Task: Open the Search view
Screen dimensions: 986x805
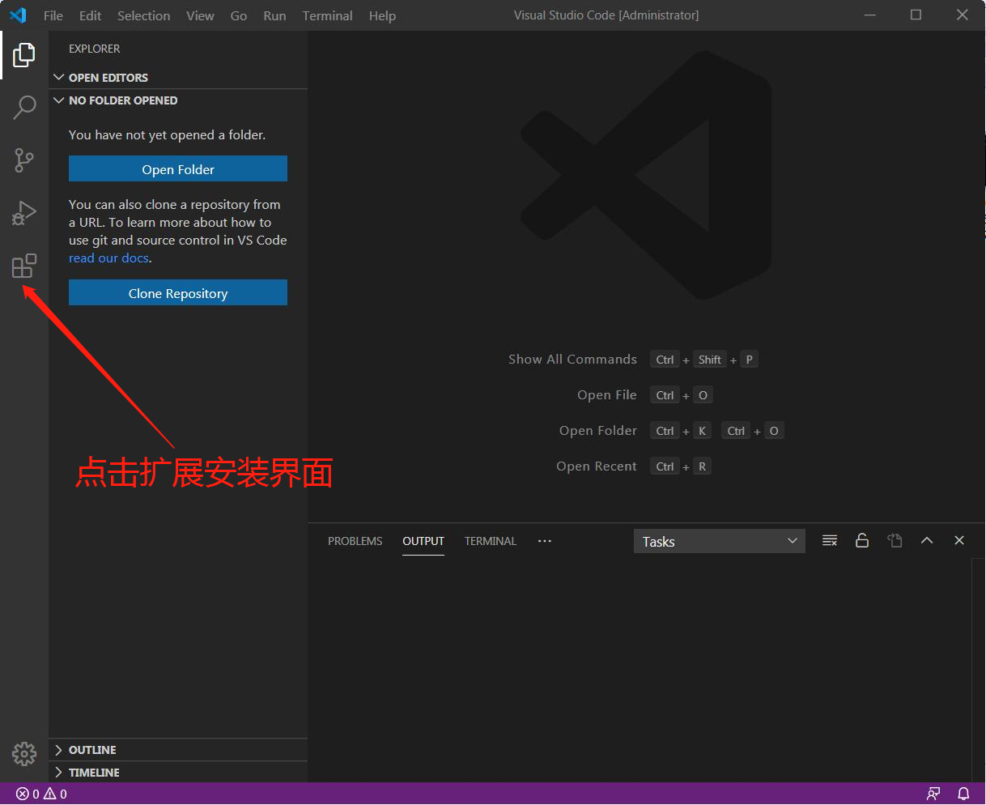Action: (x=24, y=106)
